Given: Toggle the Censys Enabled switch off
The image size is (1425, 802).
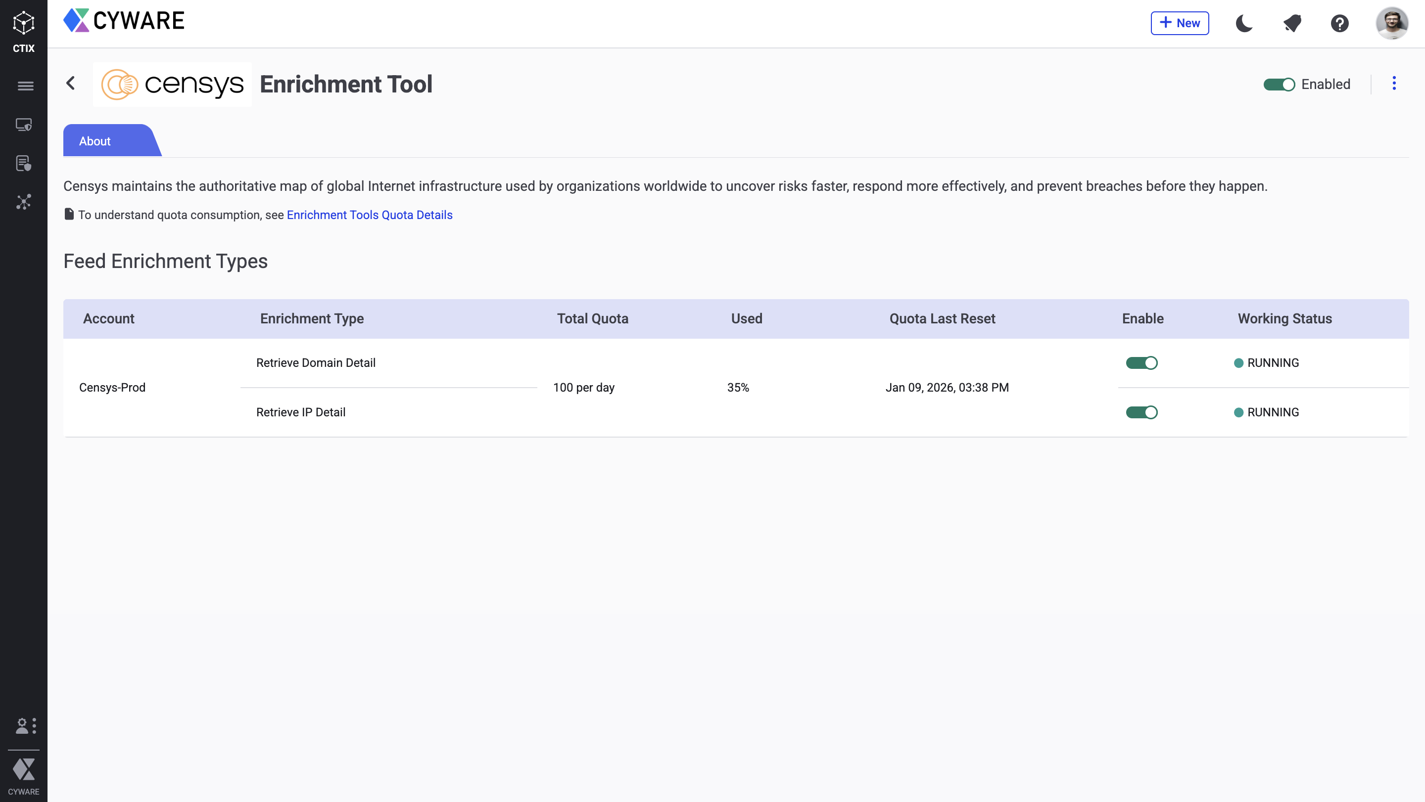Looking at the screenshot, I should click(x=1279, y=85).
